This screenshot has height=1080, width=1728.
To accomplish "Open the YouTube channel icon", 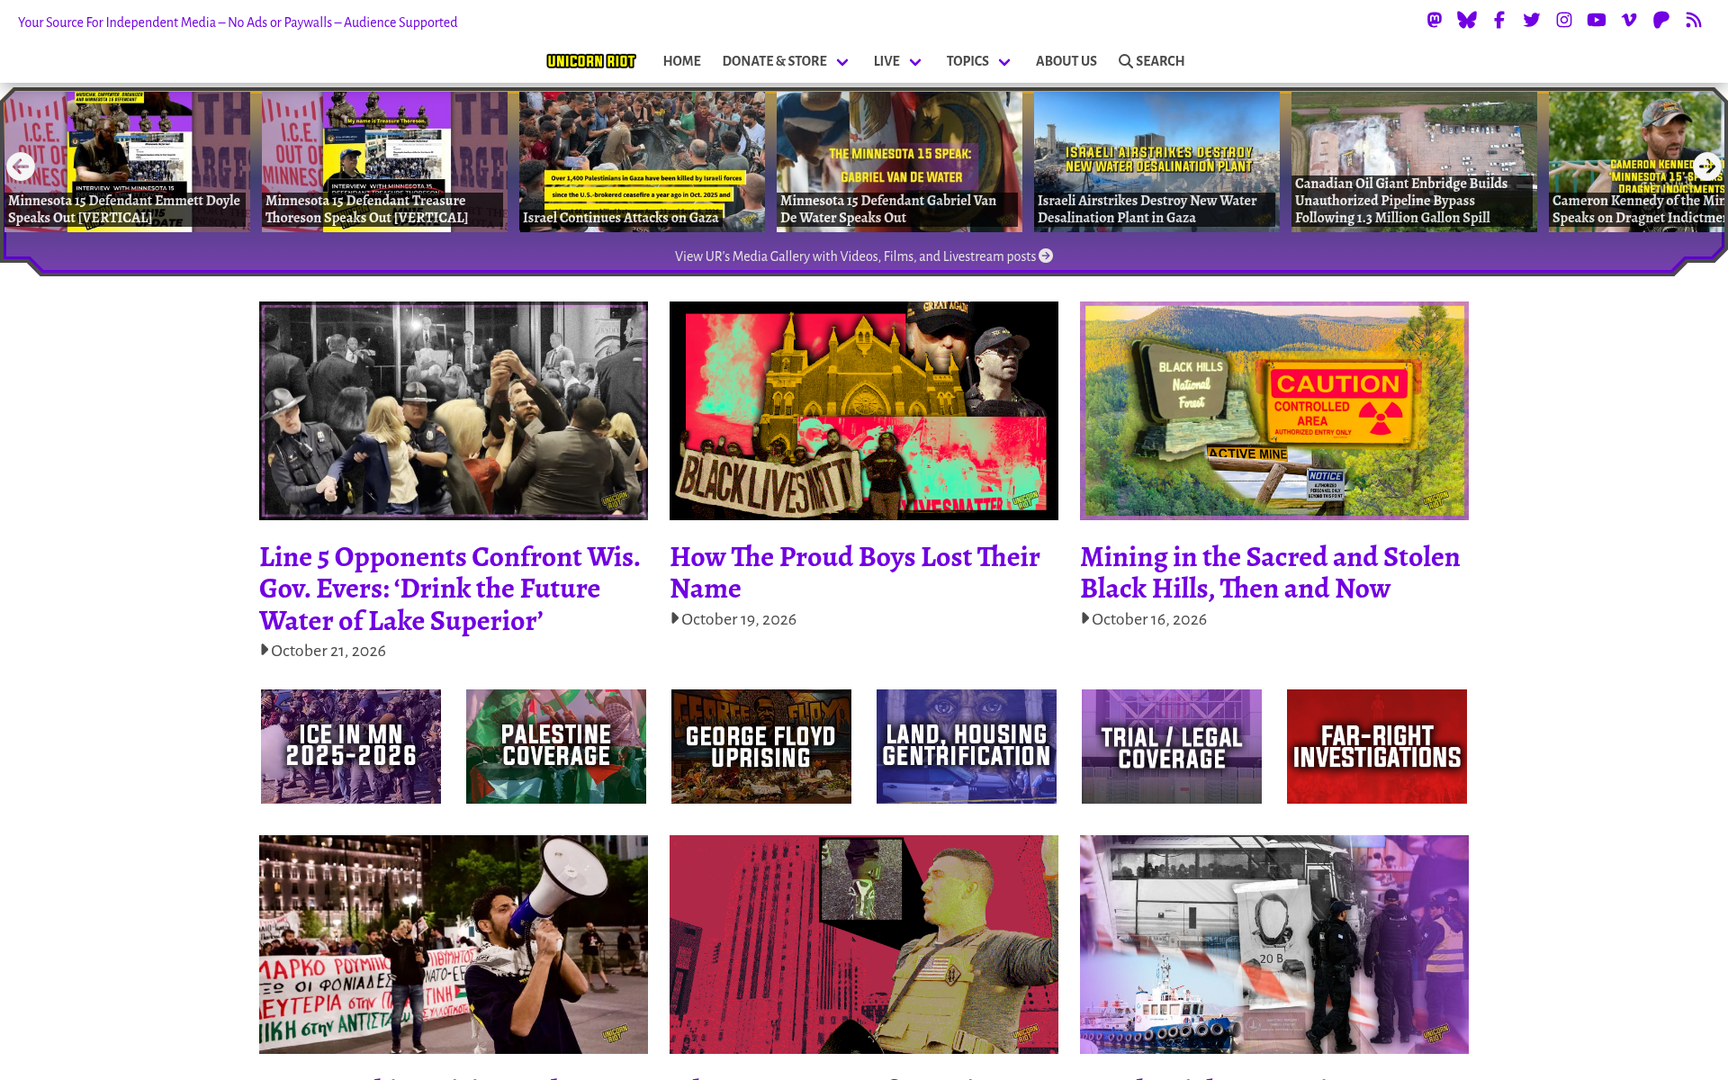I will (1597, 20).
